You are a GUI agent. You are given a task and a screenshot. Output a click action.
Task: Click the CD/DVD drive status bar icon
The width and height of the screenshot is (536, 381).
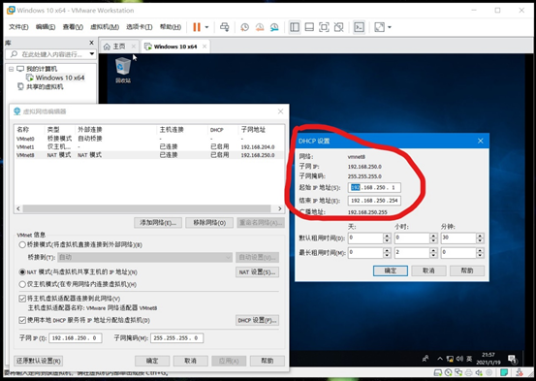[x=448, y=372]
